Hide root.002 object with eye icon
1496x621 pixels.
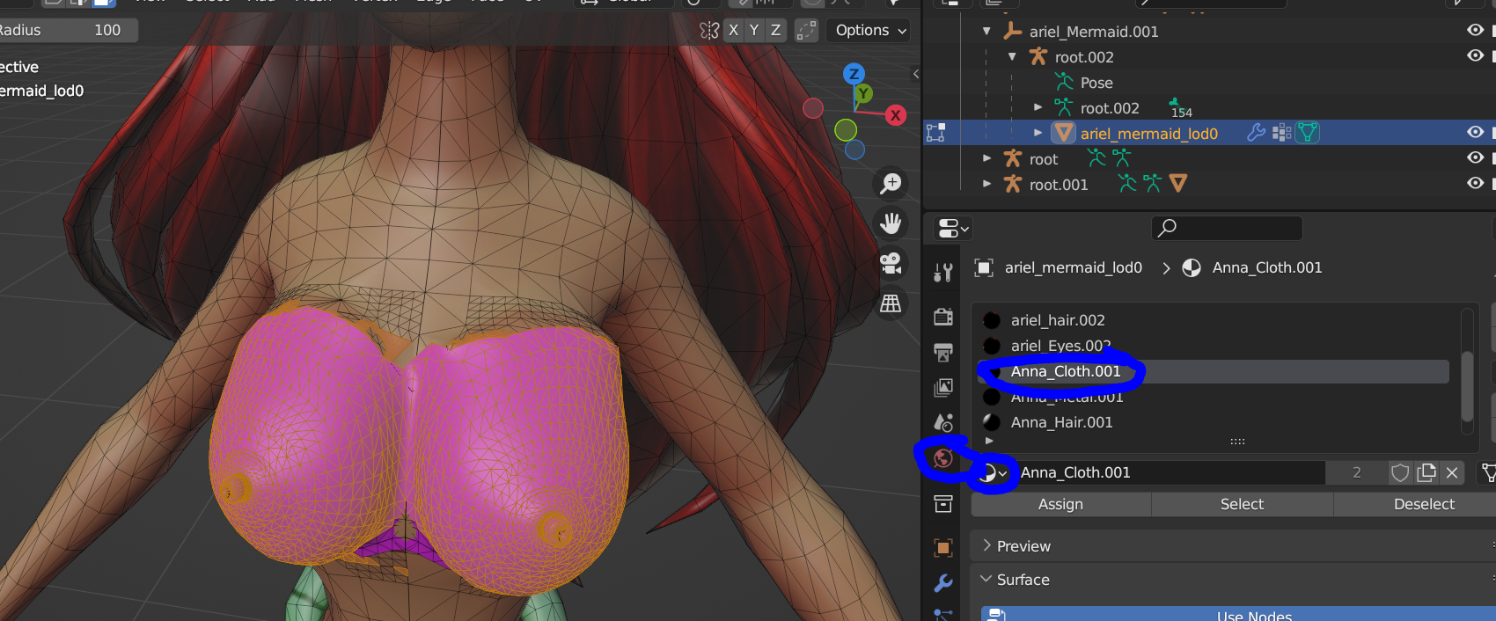[x=1475, y=55]
